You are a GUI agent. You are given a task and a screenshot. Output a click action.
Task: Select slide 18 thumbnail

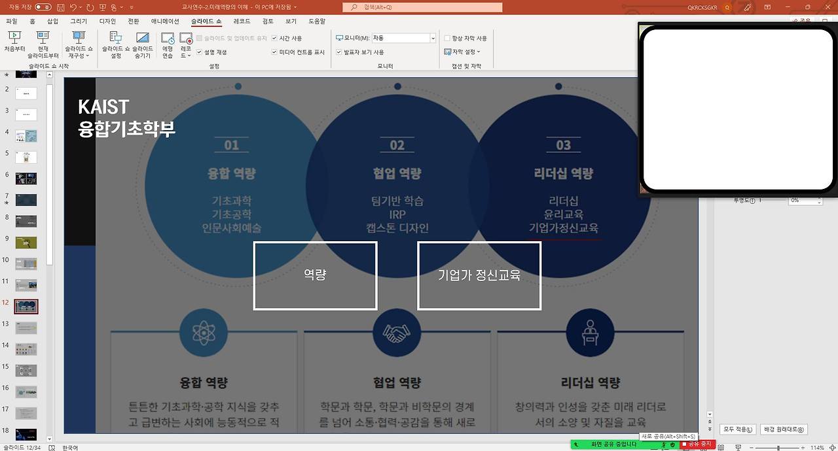pyautogui.click(x=26, y=434)
